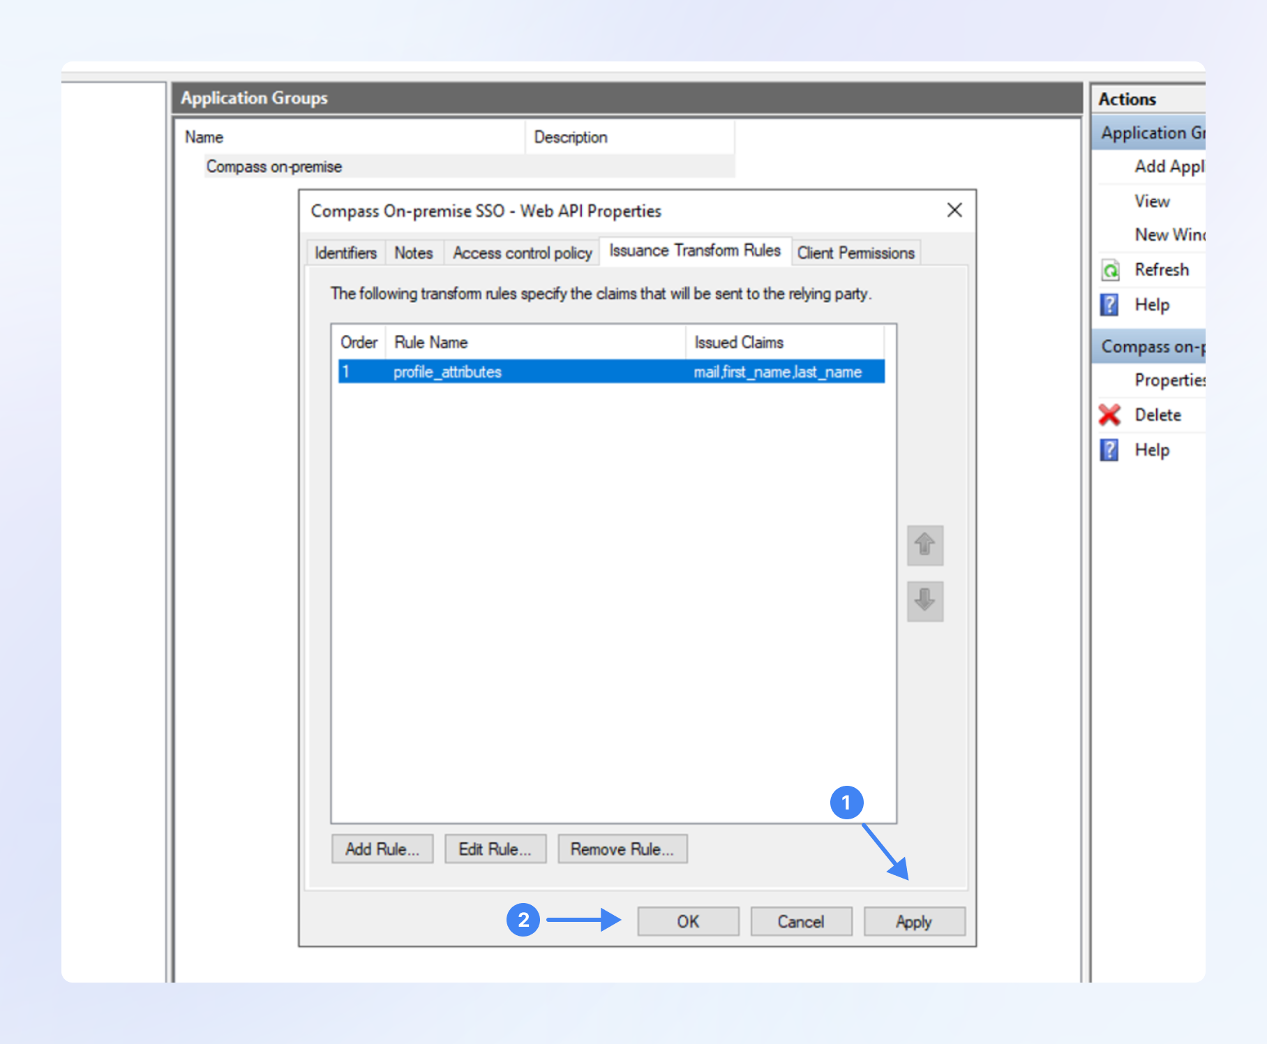Screen dimensions: 1267x1044
Task: Click the move rule up arrow
Action: [x=924, y=545]
